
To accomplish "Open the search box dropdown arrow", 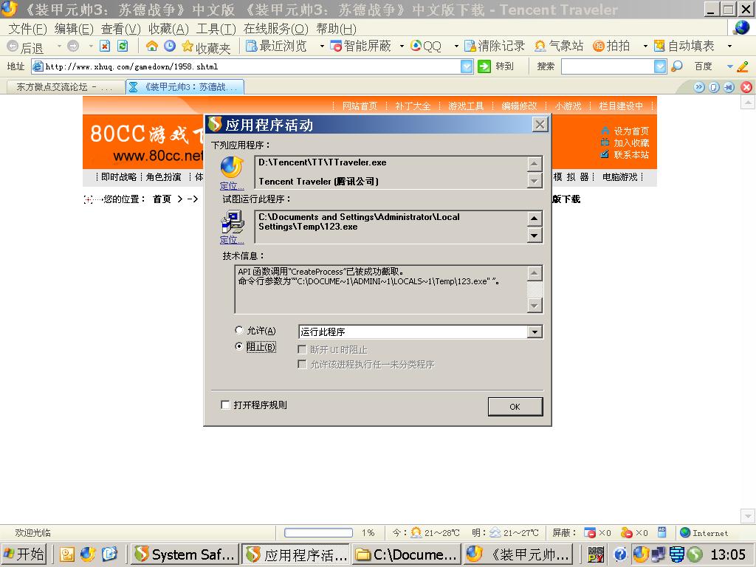I will point(660,66).
